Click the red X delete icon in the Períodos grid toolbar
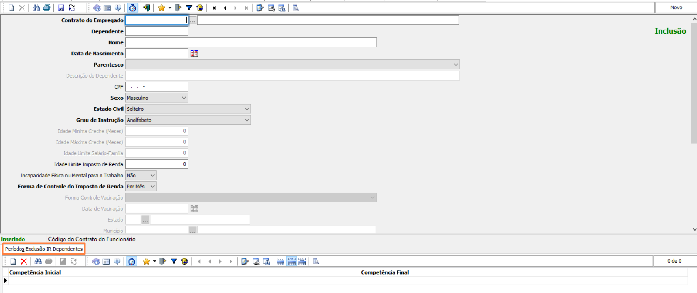This screenshot has width=697, height=293. (24, 262)
